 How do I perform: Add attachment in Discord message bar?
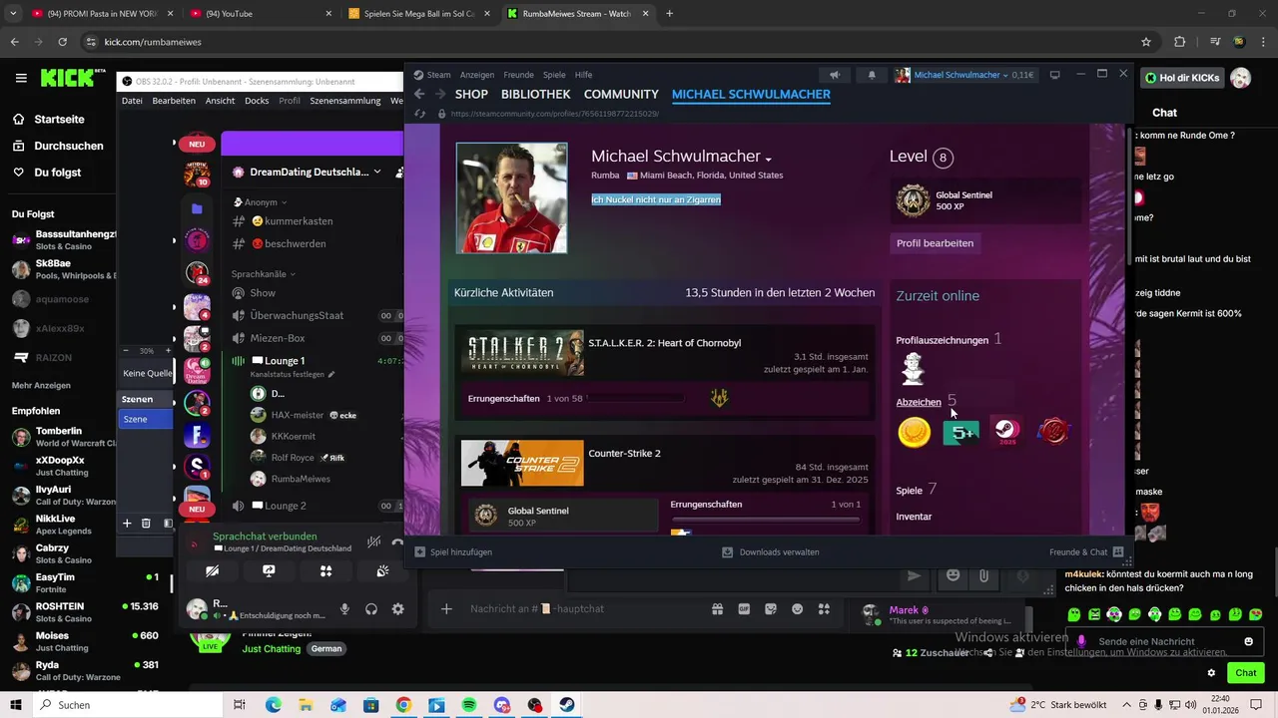click(x=446, y=609)
